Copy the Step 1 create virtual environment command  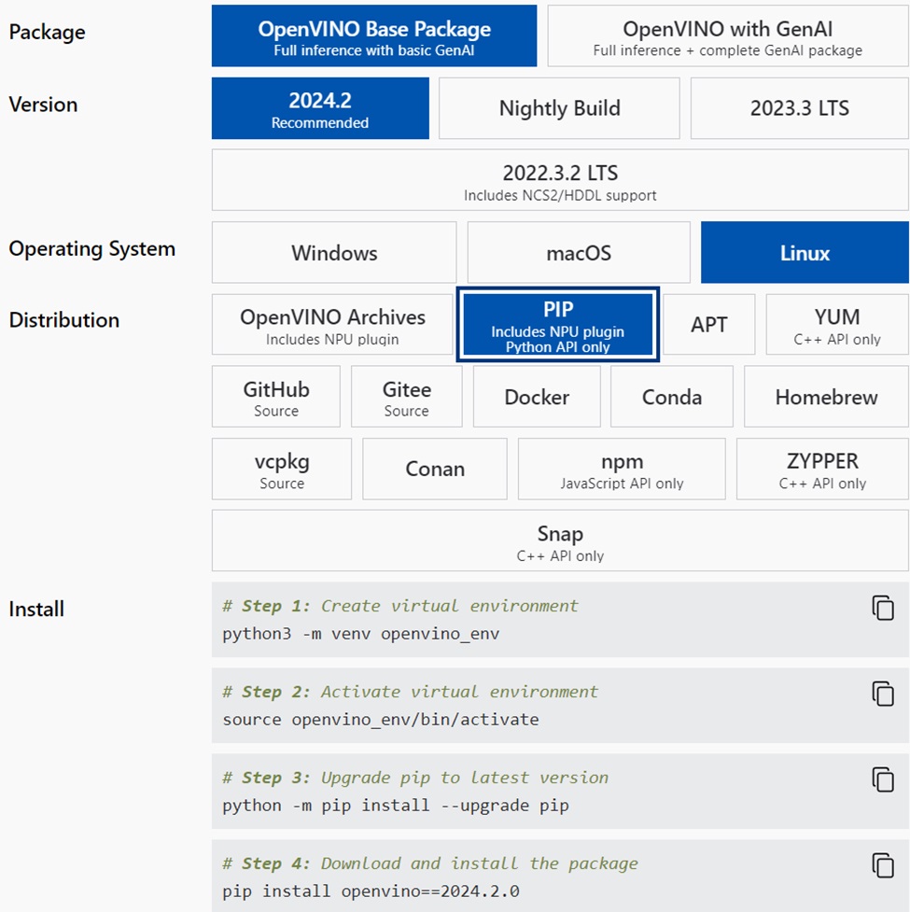[x=882, y=609]
